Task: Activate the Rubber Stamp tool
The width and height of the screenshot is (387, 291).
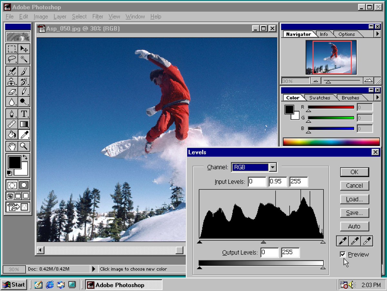Action: (12, 81)
